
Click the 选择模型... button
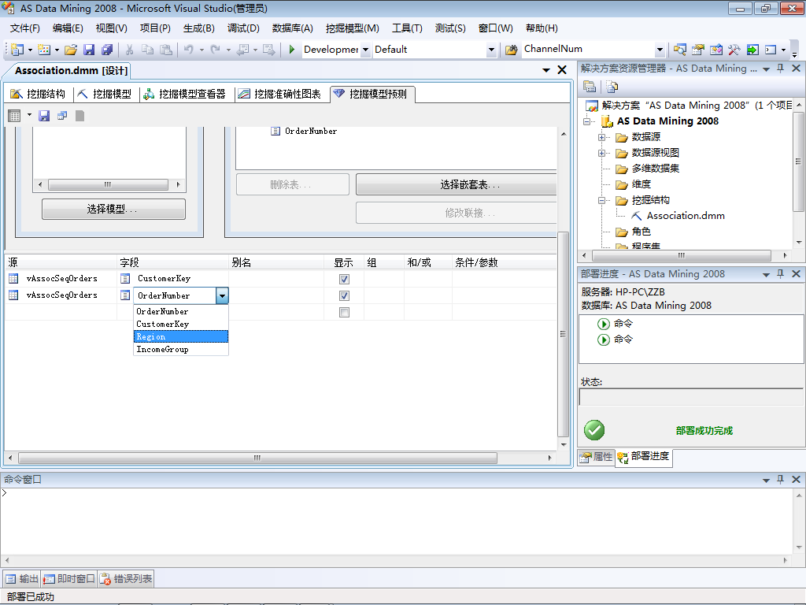click(x=113, y=210)
